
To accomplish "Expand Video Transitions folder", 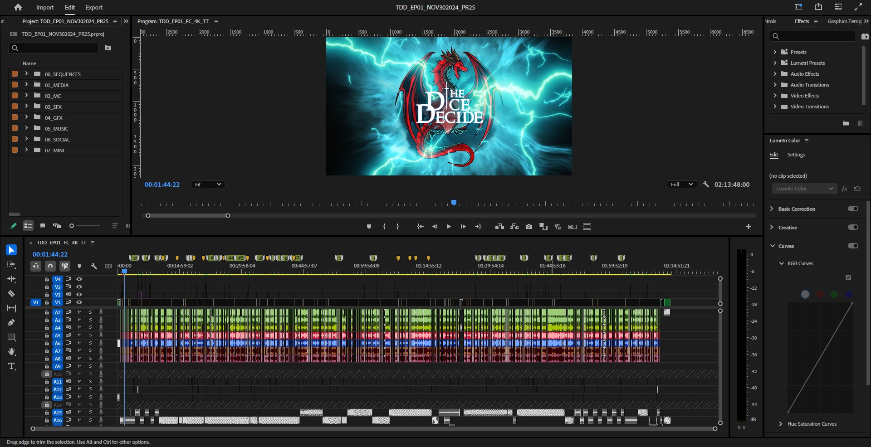I will (x=775, y=106).
